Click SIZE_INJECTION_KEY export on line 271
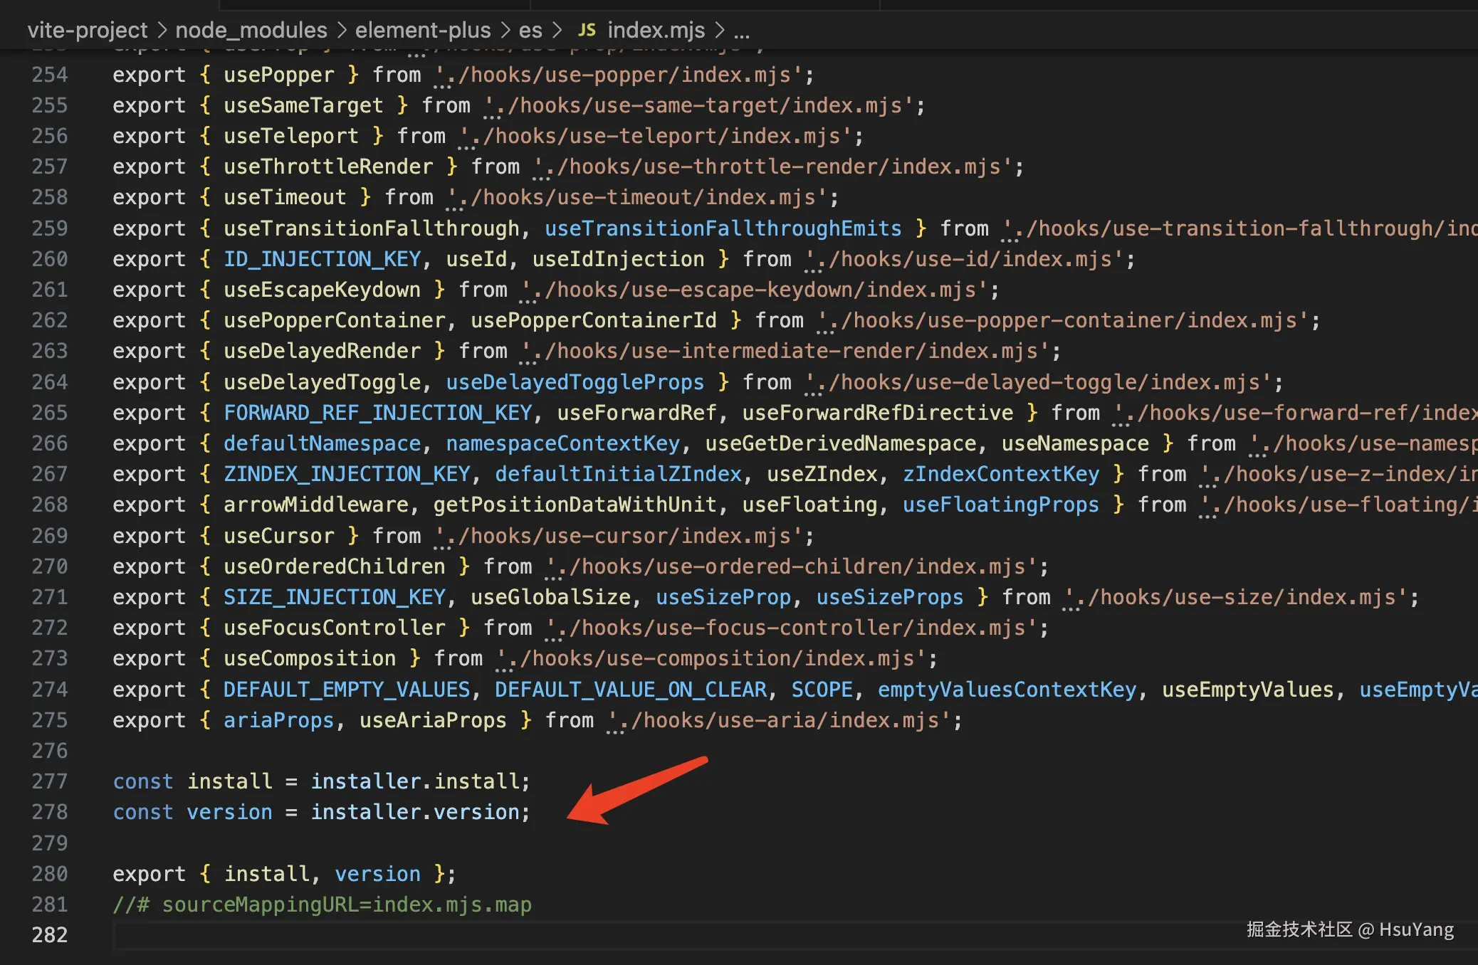Viewport: 1478px width, 965px height. (335, 597)
